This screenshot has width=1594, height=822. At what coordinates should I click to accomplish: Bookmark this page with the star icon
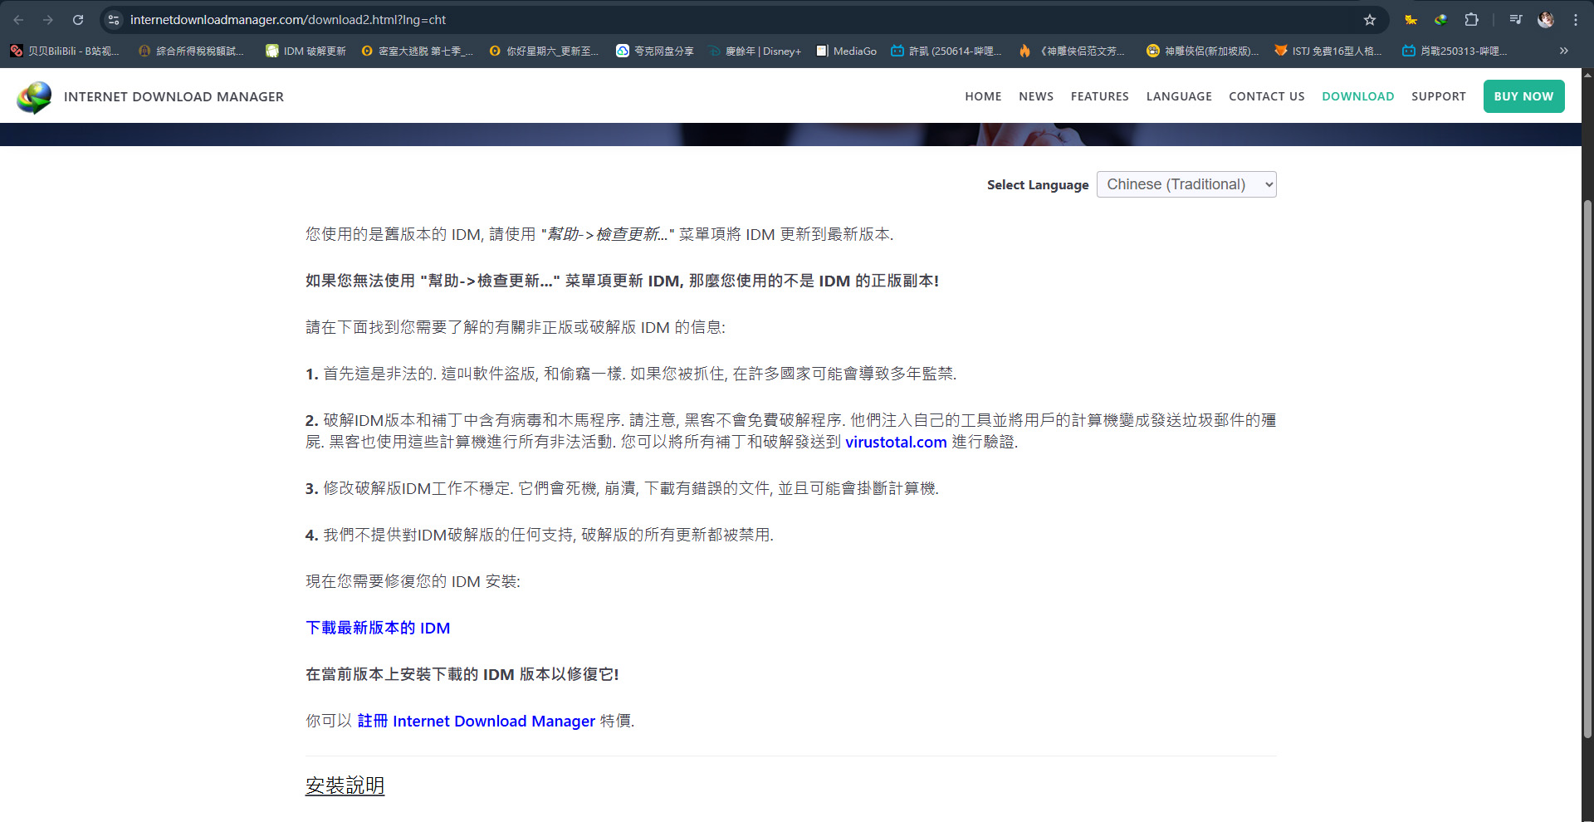click(x=1370, y=20)
